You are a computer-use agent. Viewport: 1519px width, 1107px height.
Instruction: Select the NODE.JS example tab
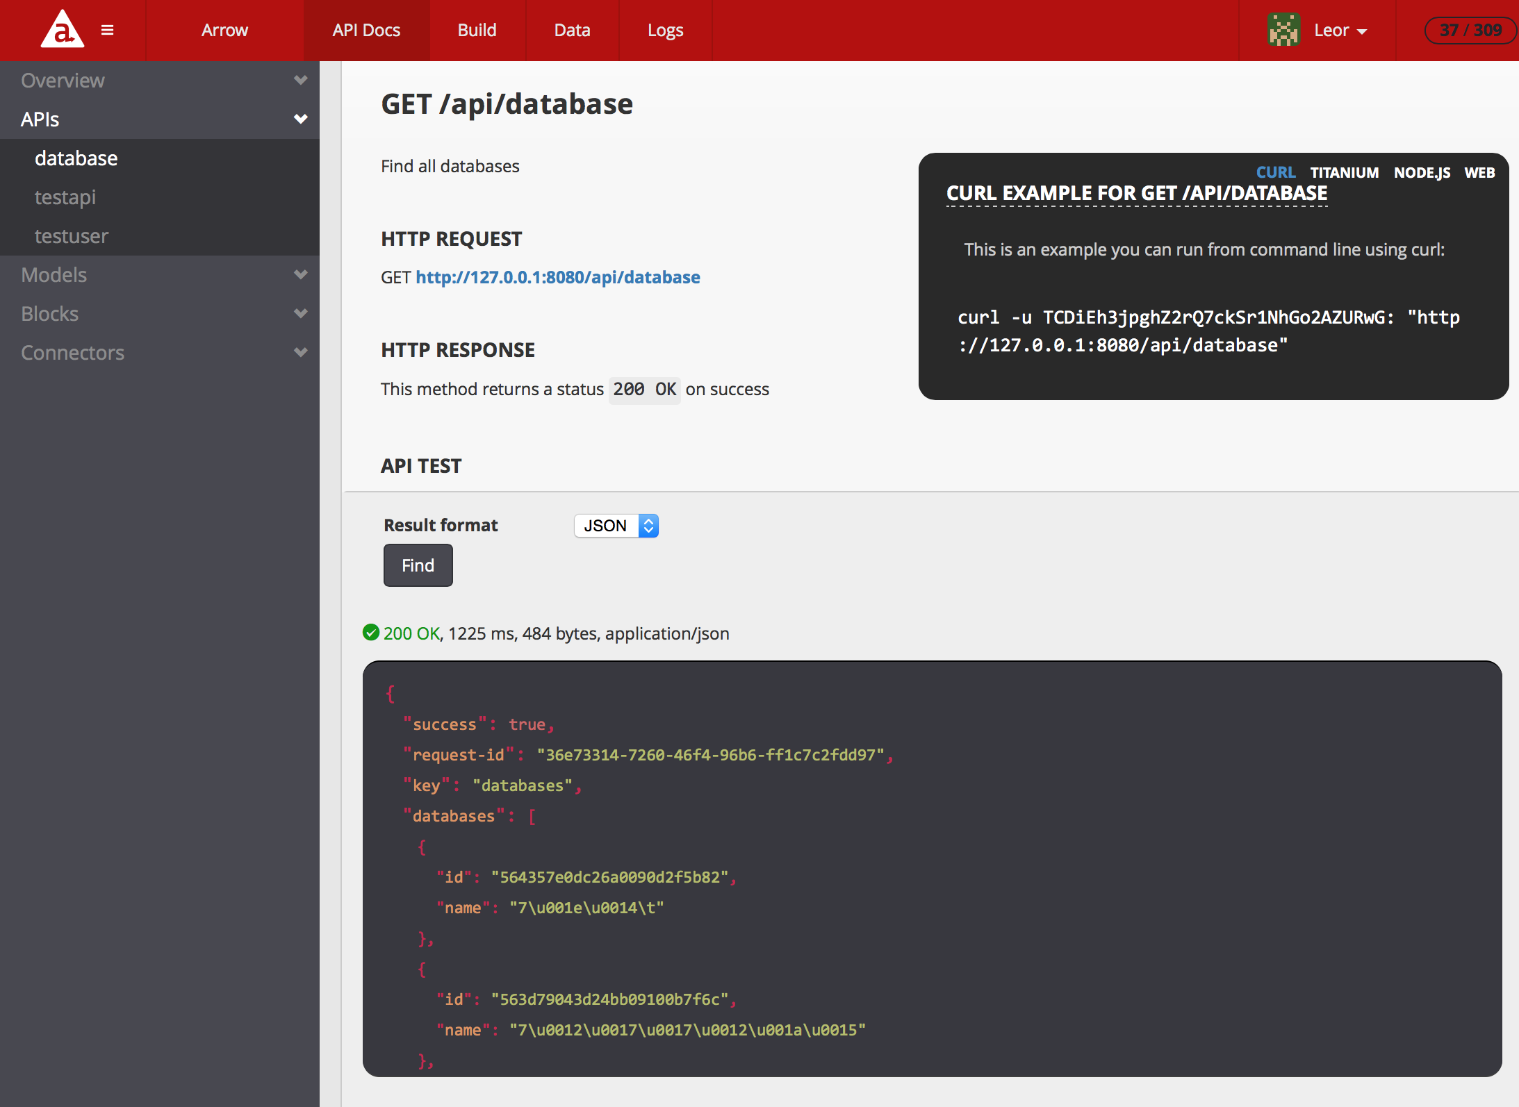tap(1422, 172)
